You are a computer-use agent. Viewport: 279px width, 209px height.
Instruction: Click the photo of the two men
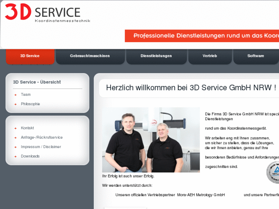[151, 140]
